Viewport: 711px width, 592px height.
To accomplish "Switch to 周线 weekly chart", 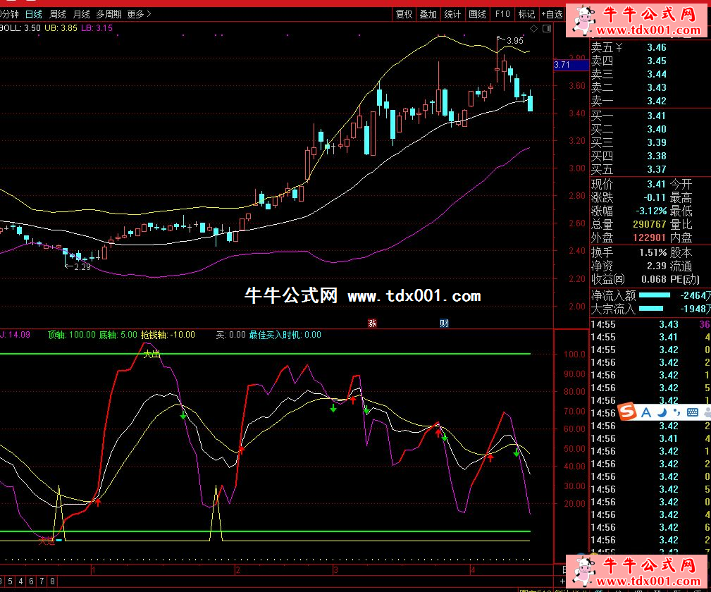I will (58, 14).
